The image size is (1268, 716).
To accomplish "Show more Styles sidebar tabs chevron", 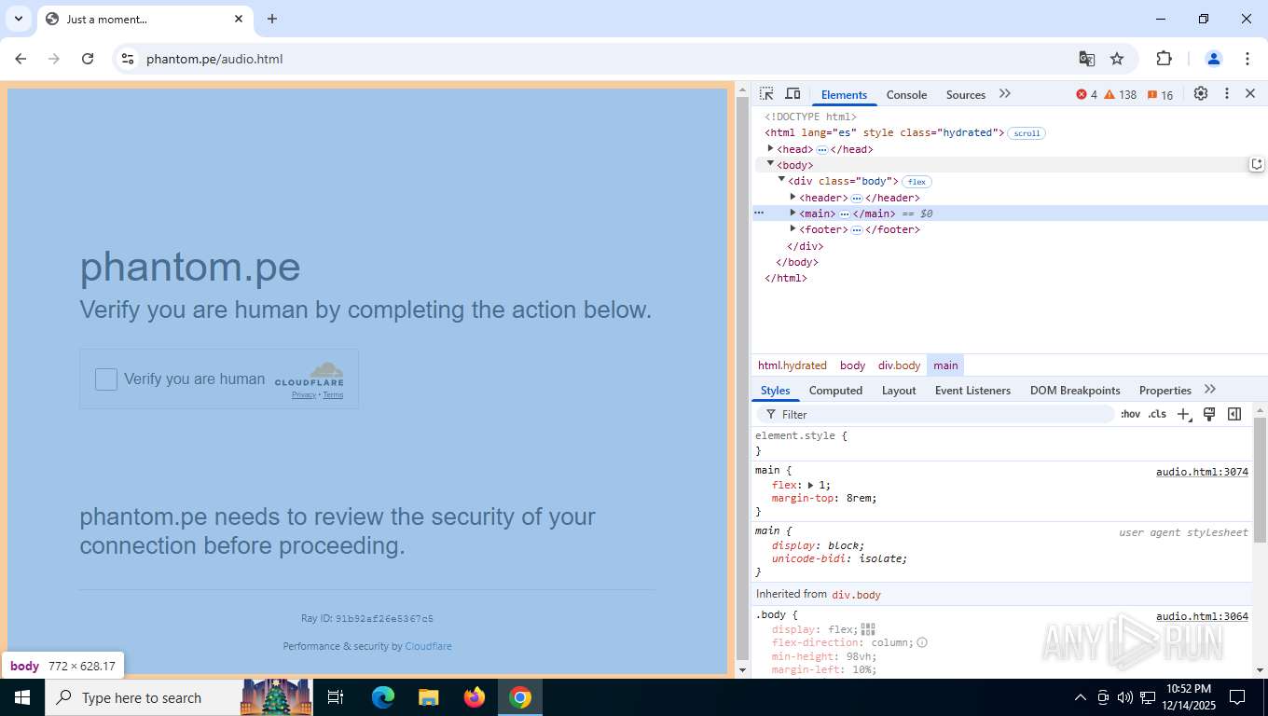I will [x=1210, y=390].
